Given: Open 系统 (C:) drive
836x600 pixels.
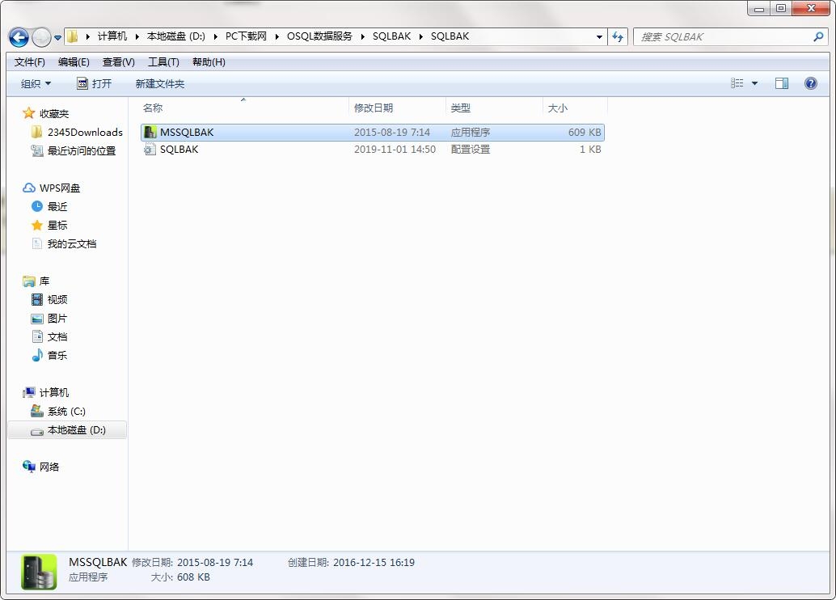Looking at the screenshot, I should coord(66,412).
